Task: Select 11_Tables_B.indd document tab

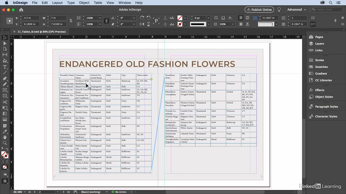Action: point(42,32)
